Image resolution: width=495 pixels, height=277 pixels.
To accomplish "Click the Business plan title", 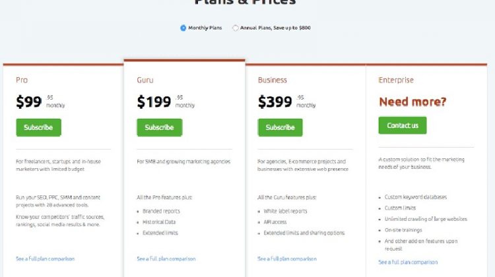I will (272, 80).
